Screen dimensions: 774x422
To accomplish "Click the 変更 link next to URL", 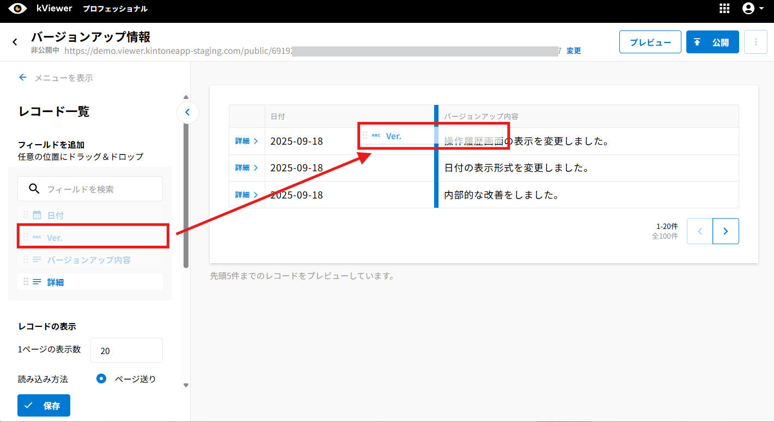I will pyautogui.click(x=574, y=51).
